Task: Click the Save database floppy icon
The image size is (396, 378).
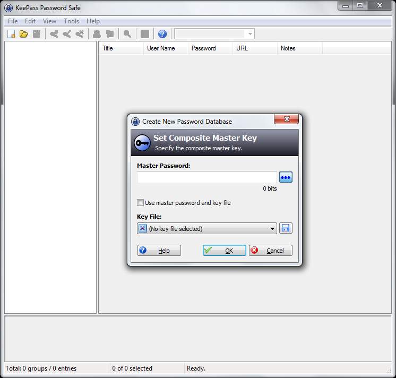Action: [x=37, y=34]
